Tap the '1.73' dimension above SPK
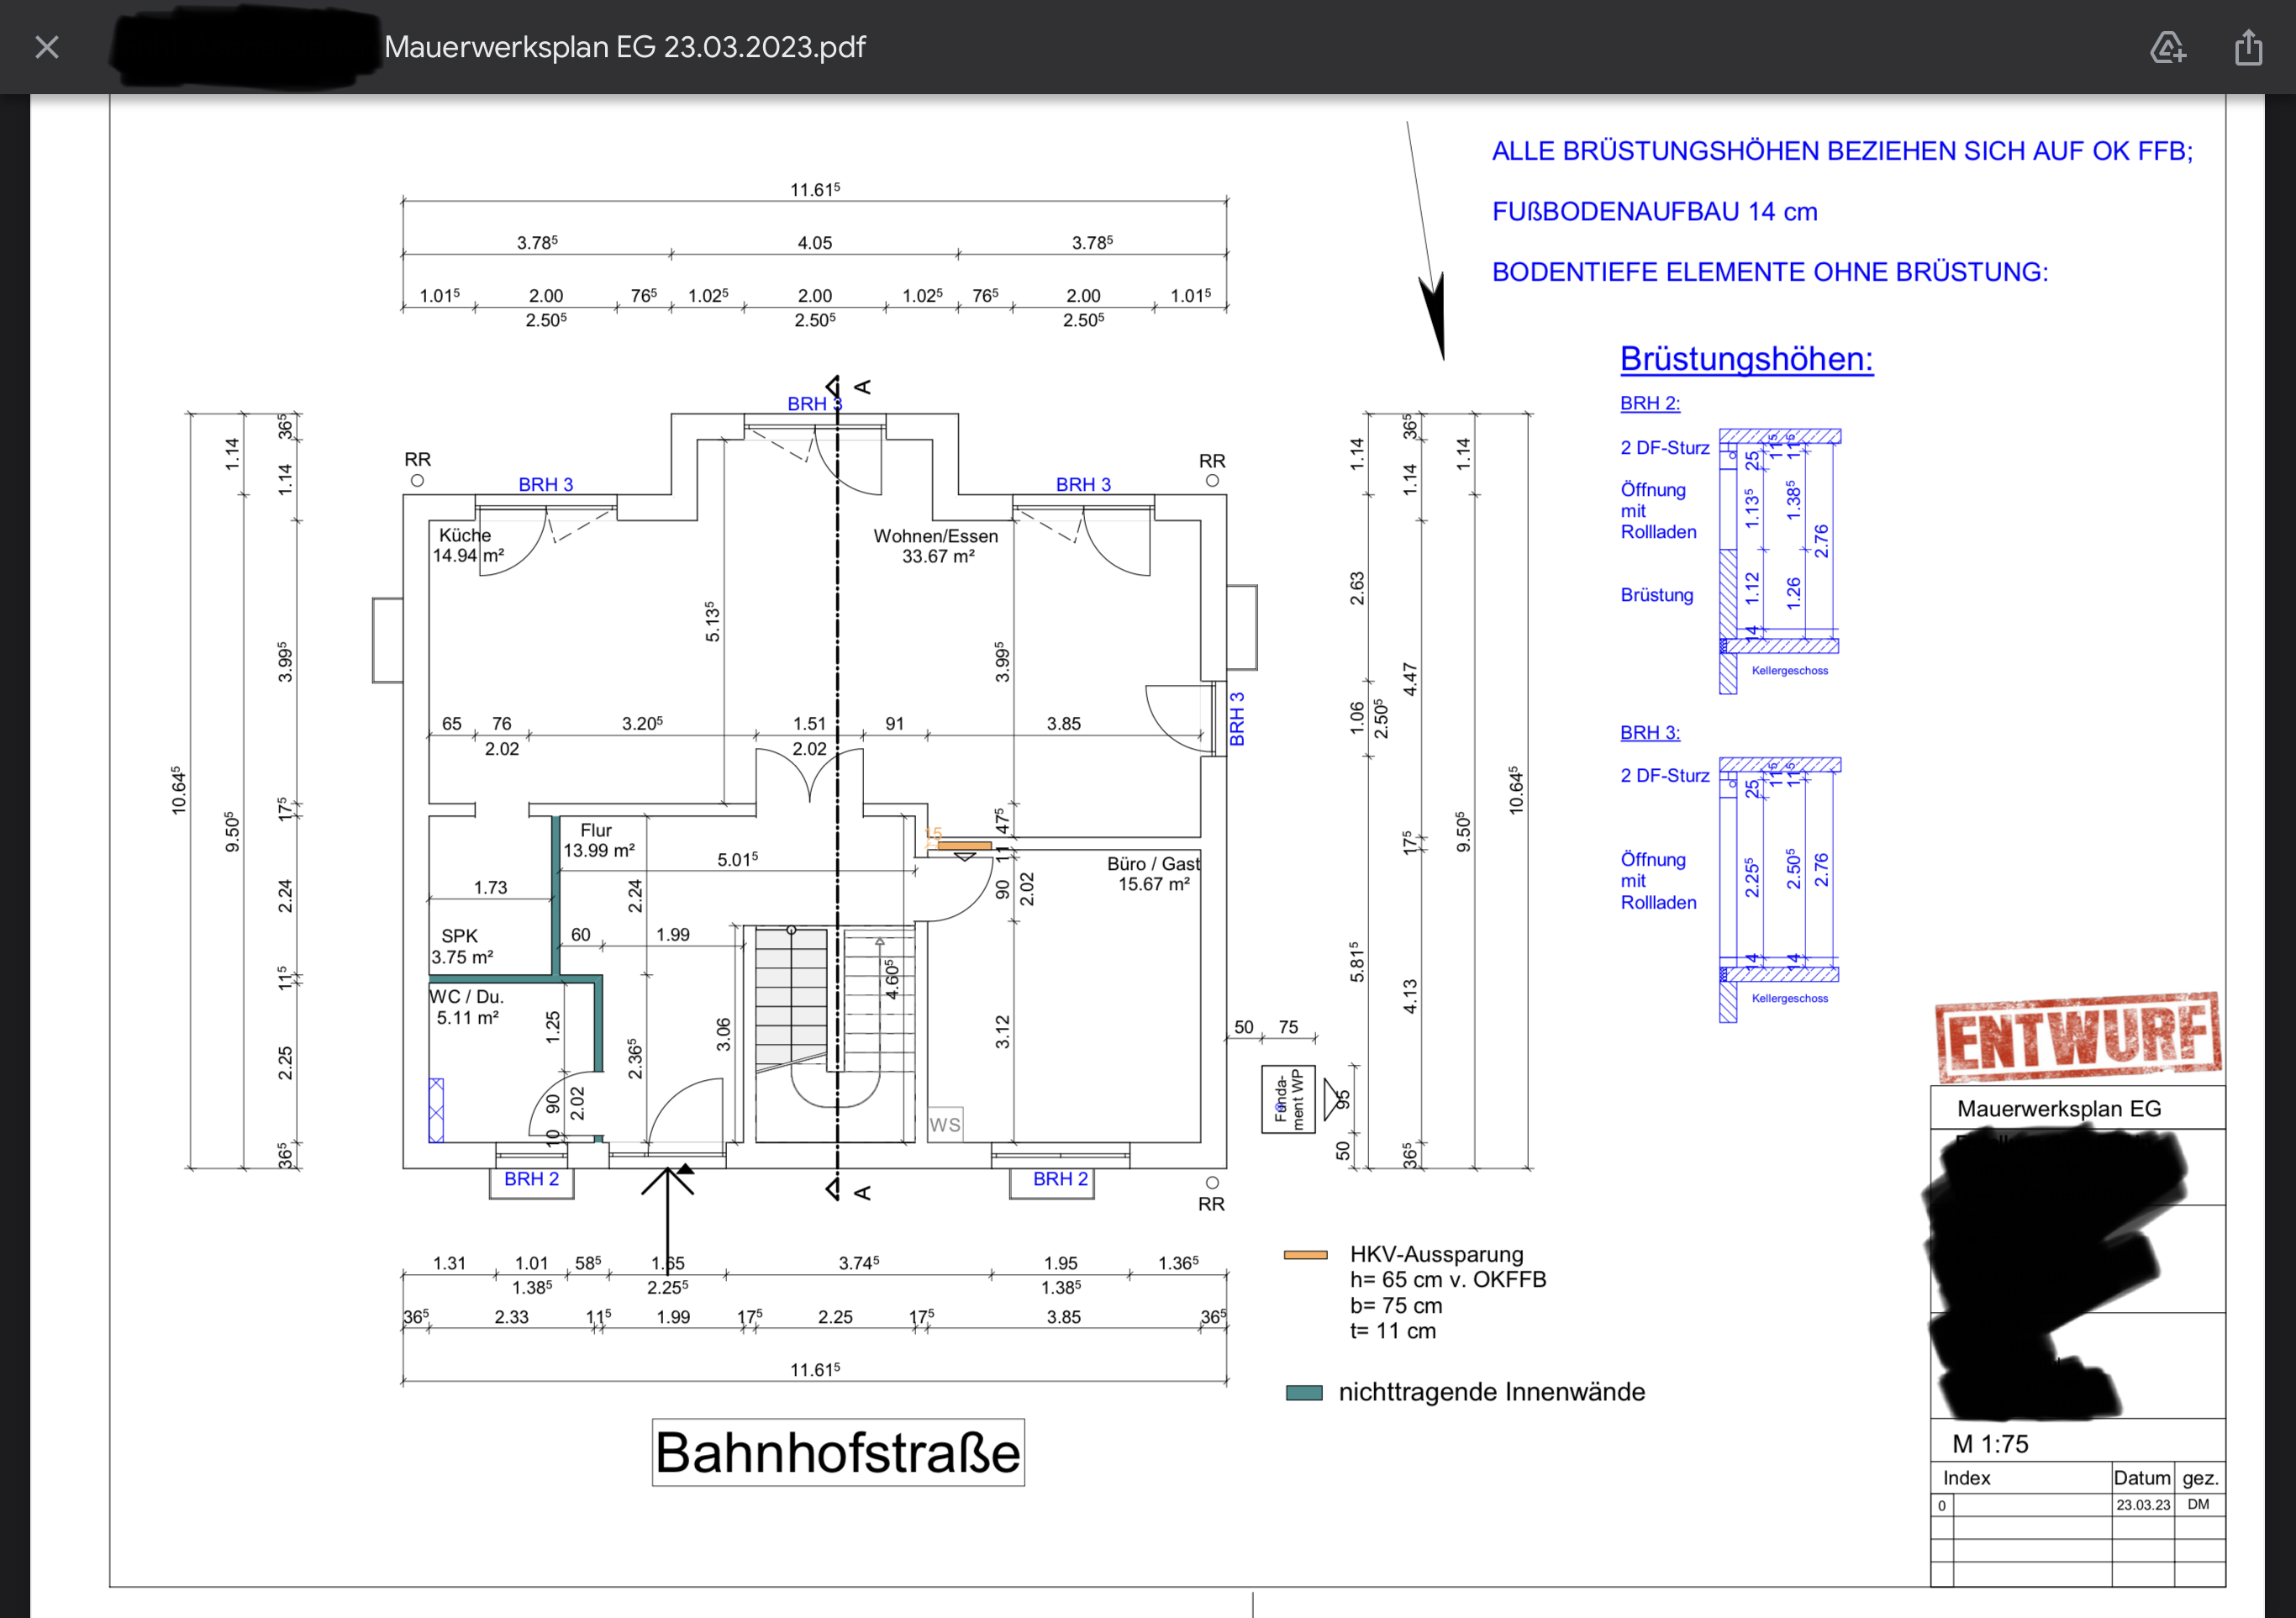 point(490,887)
